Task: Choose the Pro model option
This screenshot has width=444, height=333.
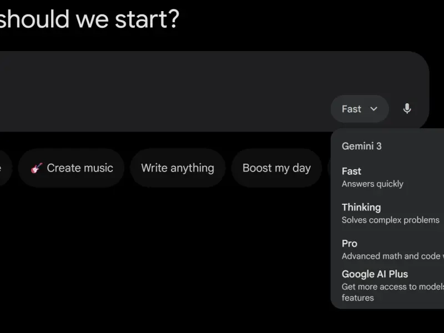Action: [x=387, y=249]
